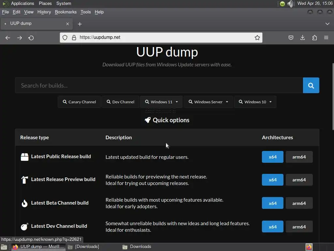
Task: Select the UUP dump browser tab
Action: click(x=37, y=24)
